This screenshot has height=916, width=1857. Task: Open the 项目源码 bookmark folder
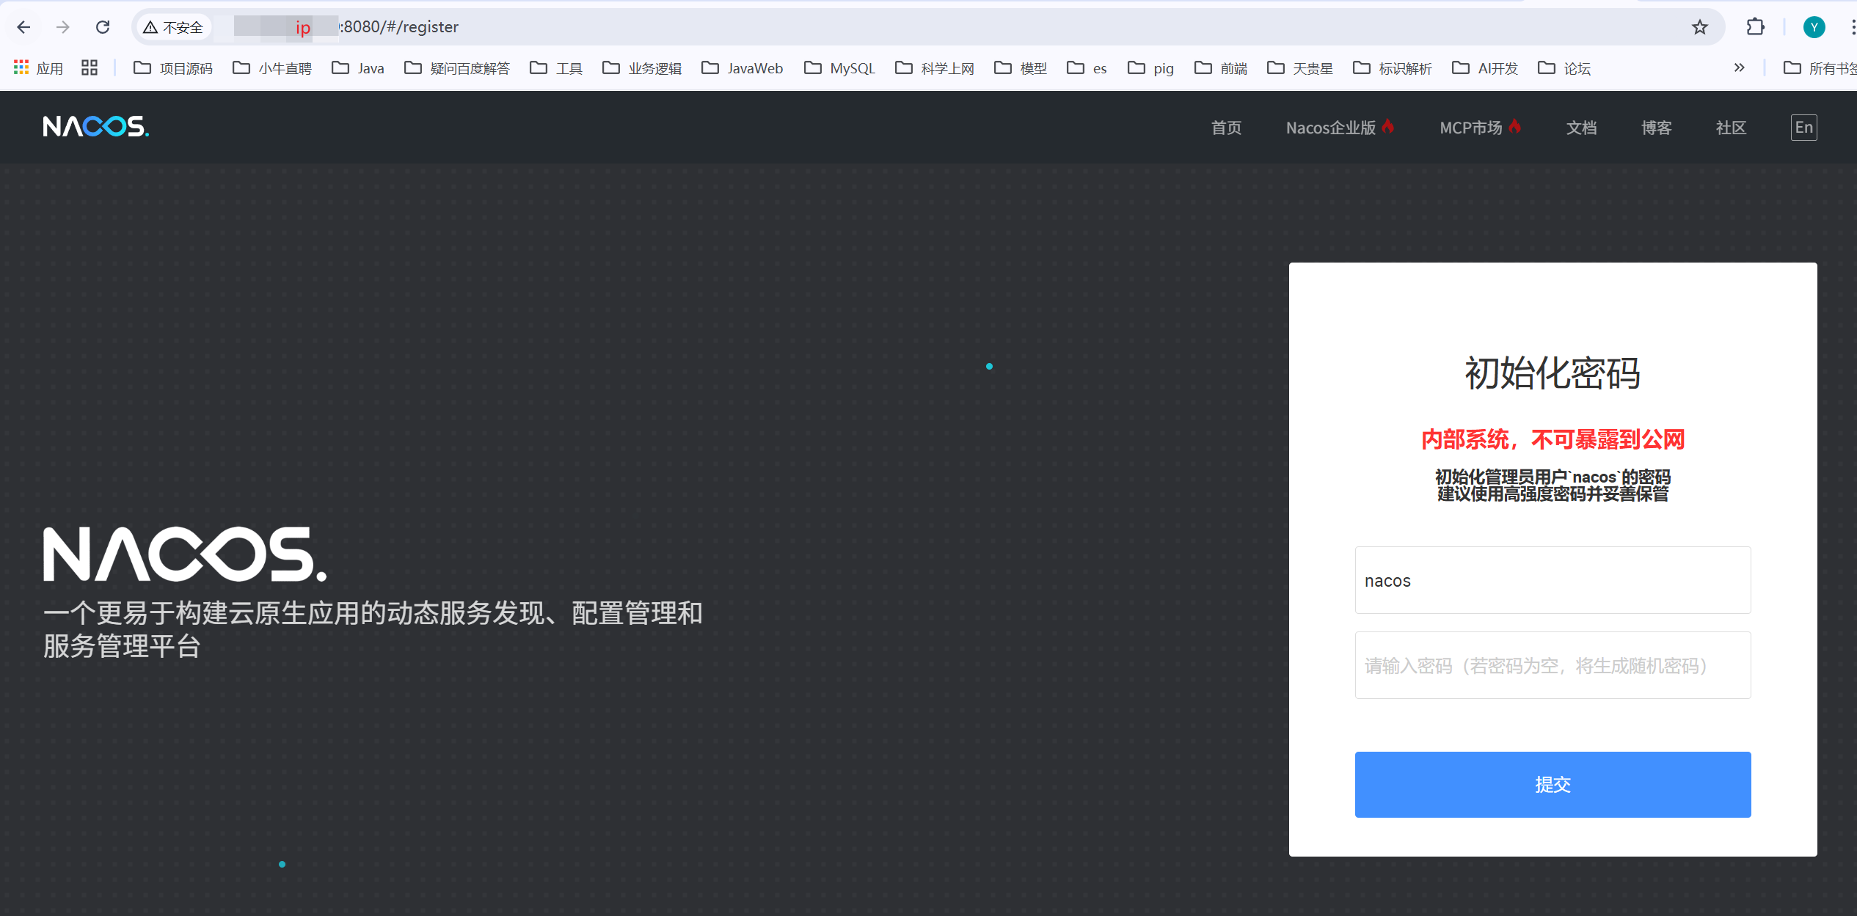185,67
